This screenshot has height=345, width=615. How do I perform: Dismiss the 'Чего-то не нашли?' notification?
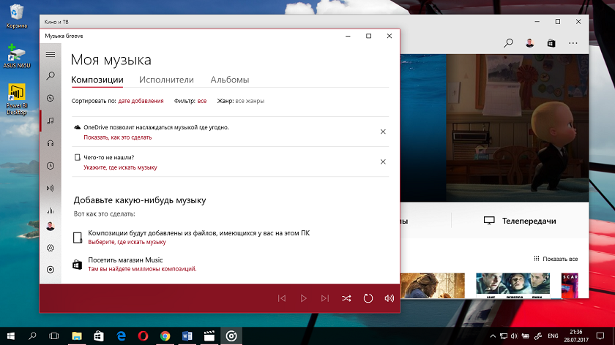click(x=383, y=162)
